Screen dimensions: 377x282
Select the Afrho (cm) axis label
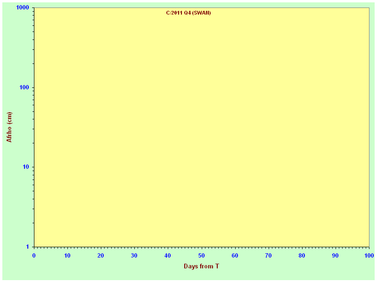coord(9,127)
